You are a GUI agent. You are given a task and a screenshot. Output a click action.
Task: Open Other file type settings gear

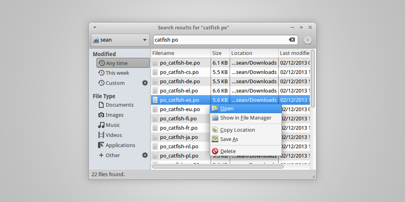click(x=145, y=155)
